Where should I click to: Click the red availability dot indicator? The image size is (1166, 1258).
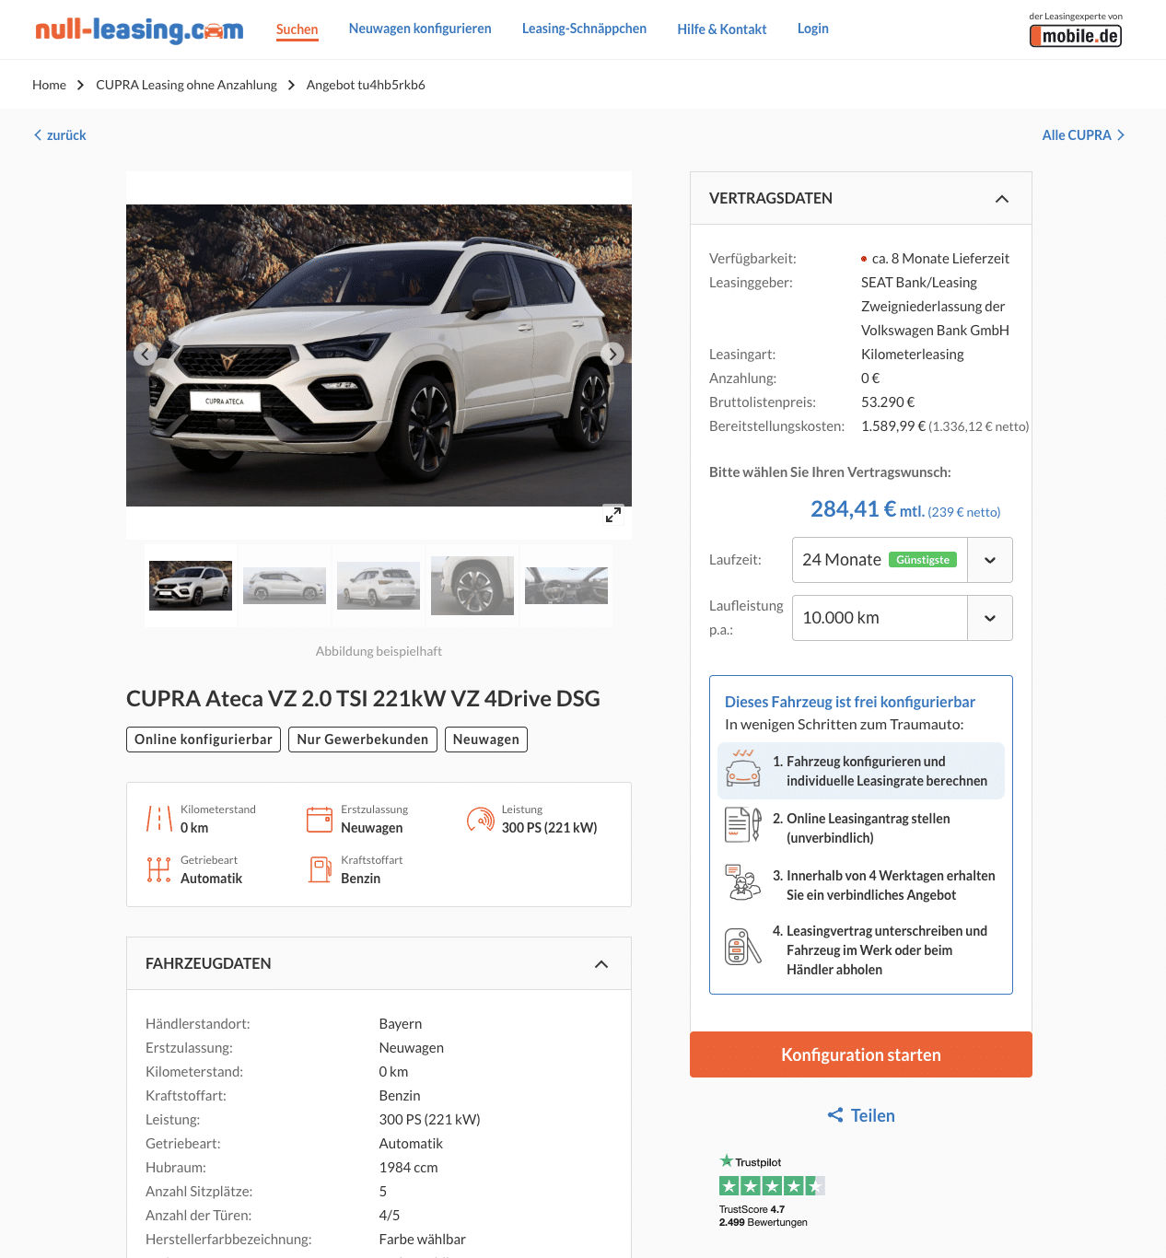coord(864,259)
